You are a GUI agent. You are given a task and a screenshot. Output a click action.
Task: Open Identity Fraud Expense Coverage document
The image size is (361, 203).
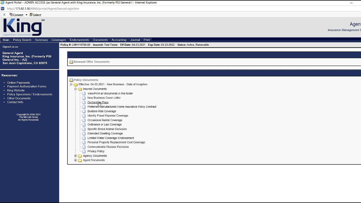pos(108,116)
